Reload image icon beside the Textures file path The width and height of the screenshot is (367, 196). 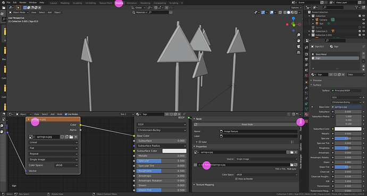point(296,165)
